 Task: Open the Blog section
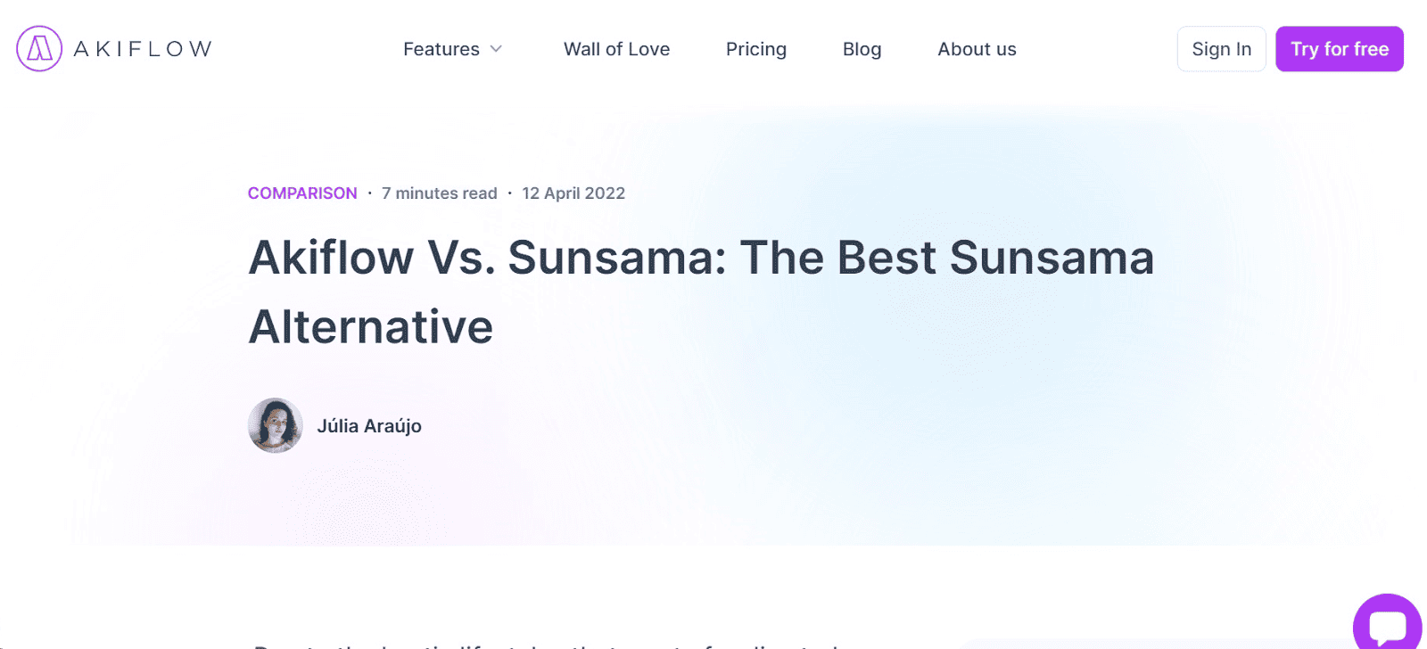(x=861, y=49)
